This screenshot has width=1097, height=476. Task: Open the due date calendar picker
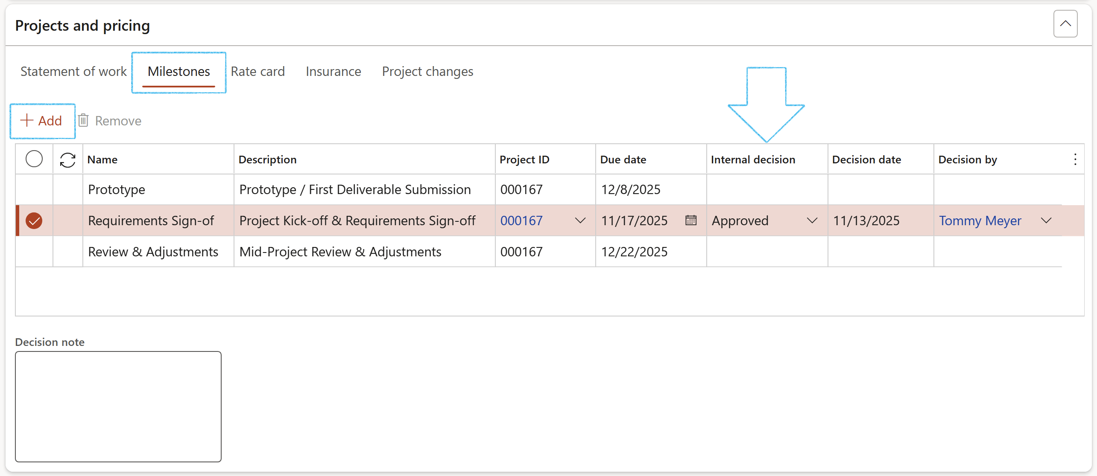[690, 221]
